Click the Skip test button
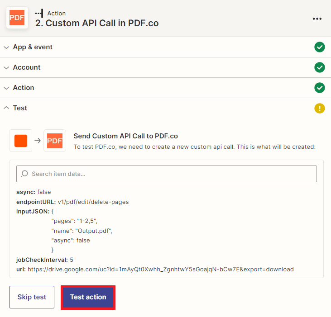 pyautogui.click(x=32, y=297)
